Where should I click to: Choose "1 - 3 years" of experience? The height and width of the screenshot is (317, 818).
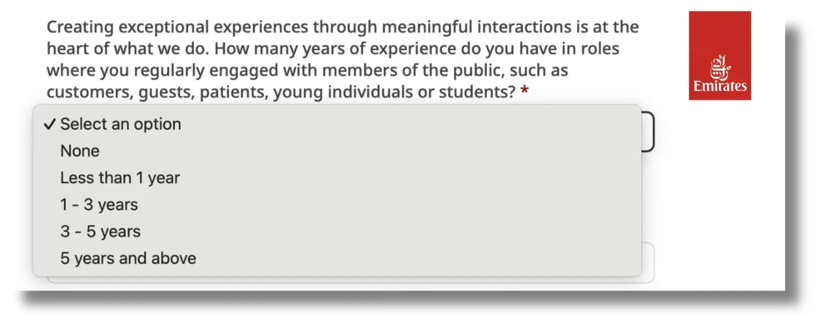(99, 204)
